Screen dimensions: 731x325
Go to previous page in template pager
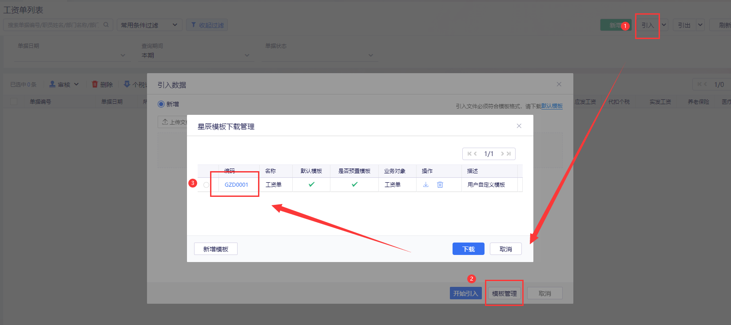click(476, 154)
